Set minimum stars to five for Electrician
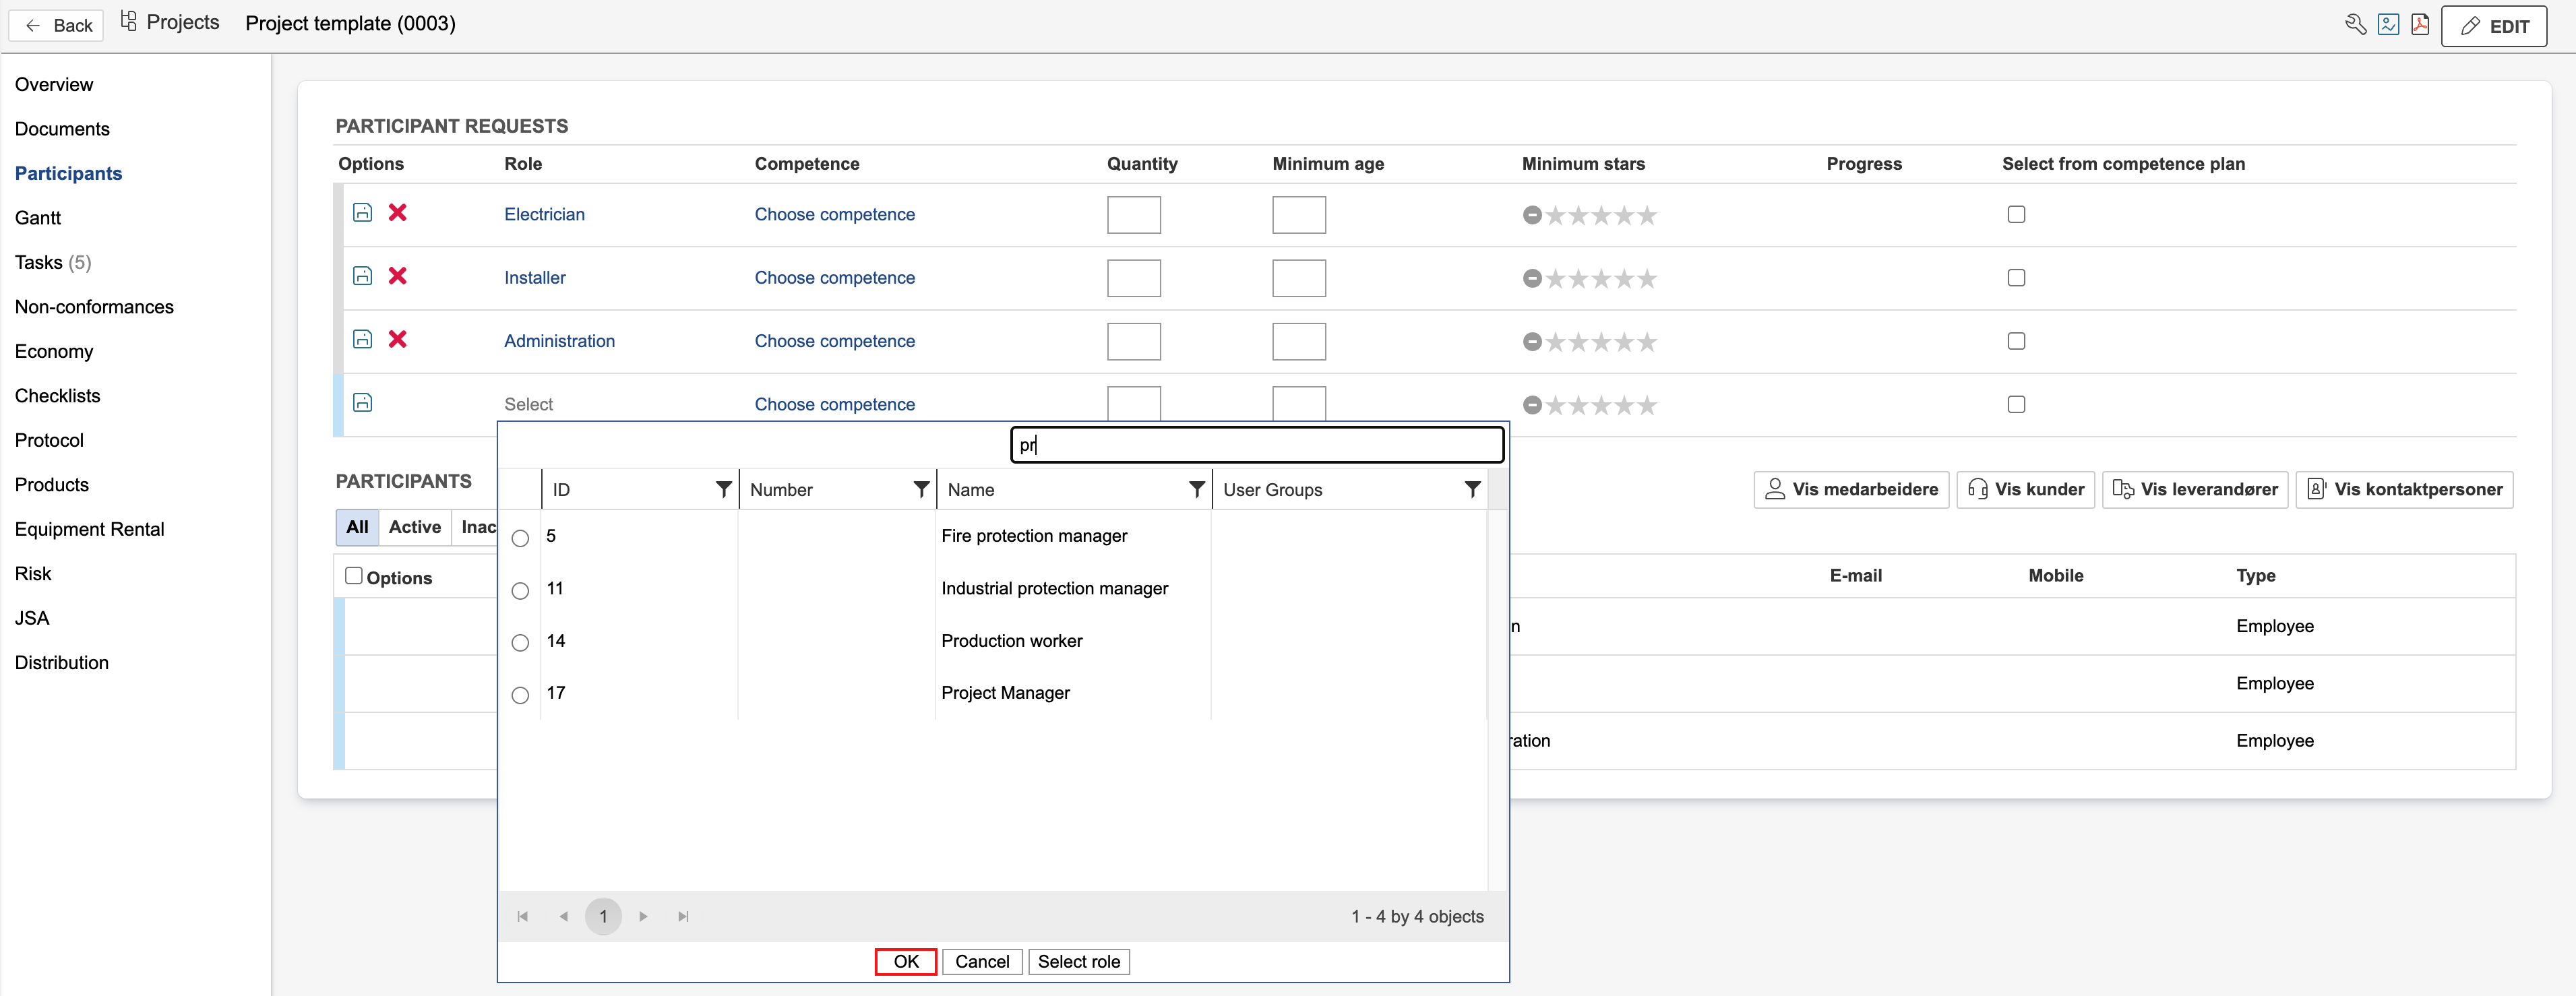Image resolution: width=2576 pixels, height=996 pixels. pos(1647,215)
